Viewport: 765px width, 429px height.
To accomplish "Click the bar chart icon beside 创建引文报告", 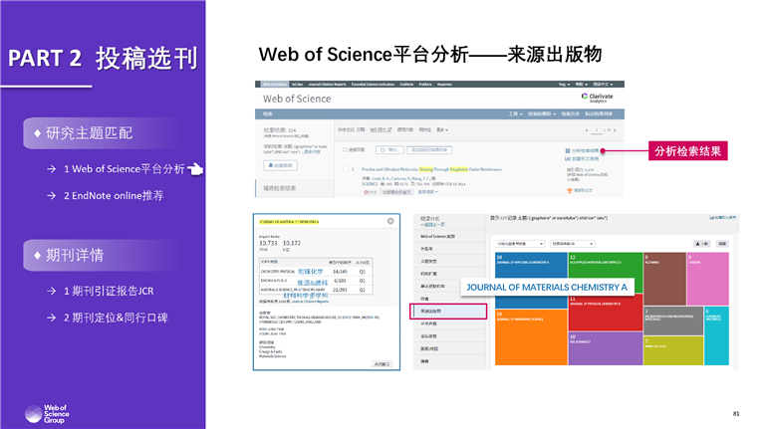I will tap(568, 158).
